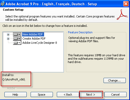Click the Custom Setup heading
130x100 pixels.
13,10
